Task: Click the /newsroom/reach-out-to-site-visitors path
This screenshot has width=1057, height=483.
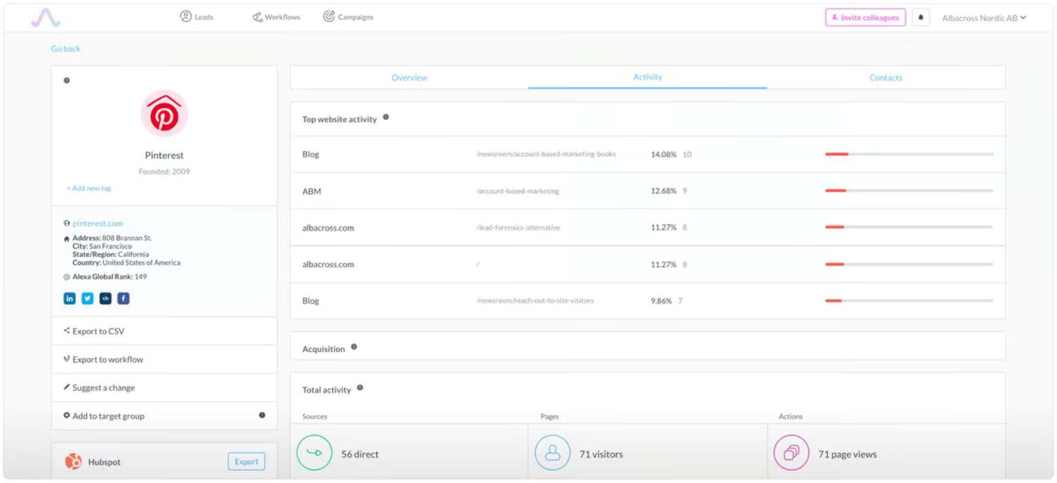Action: 535,301
